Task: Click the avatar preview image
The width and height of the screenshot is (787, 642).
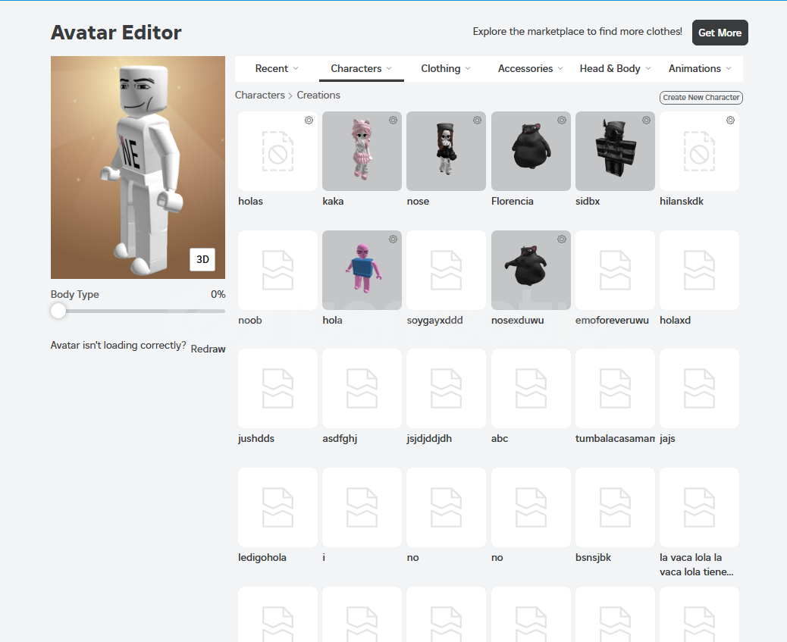Action: point(138,168)
